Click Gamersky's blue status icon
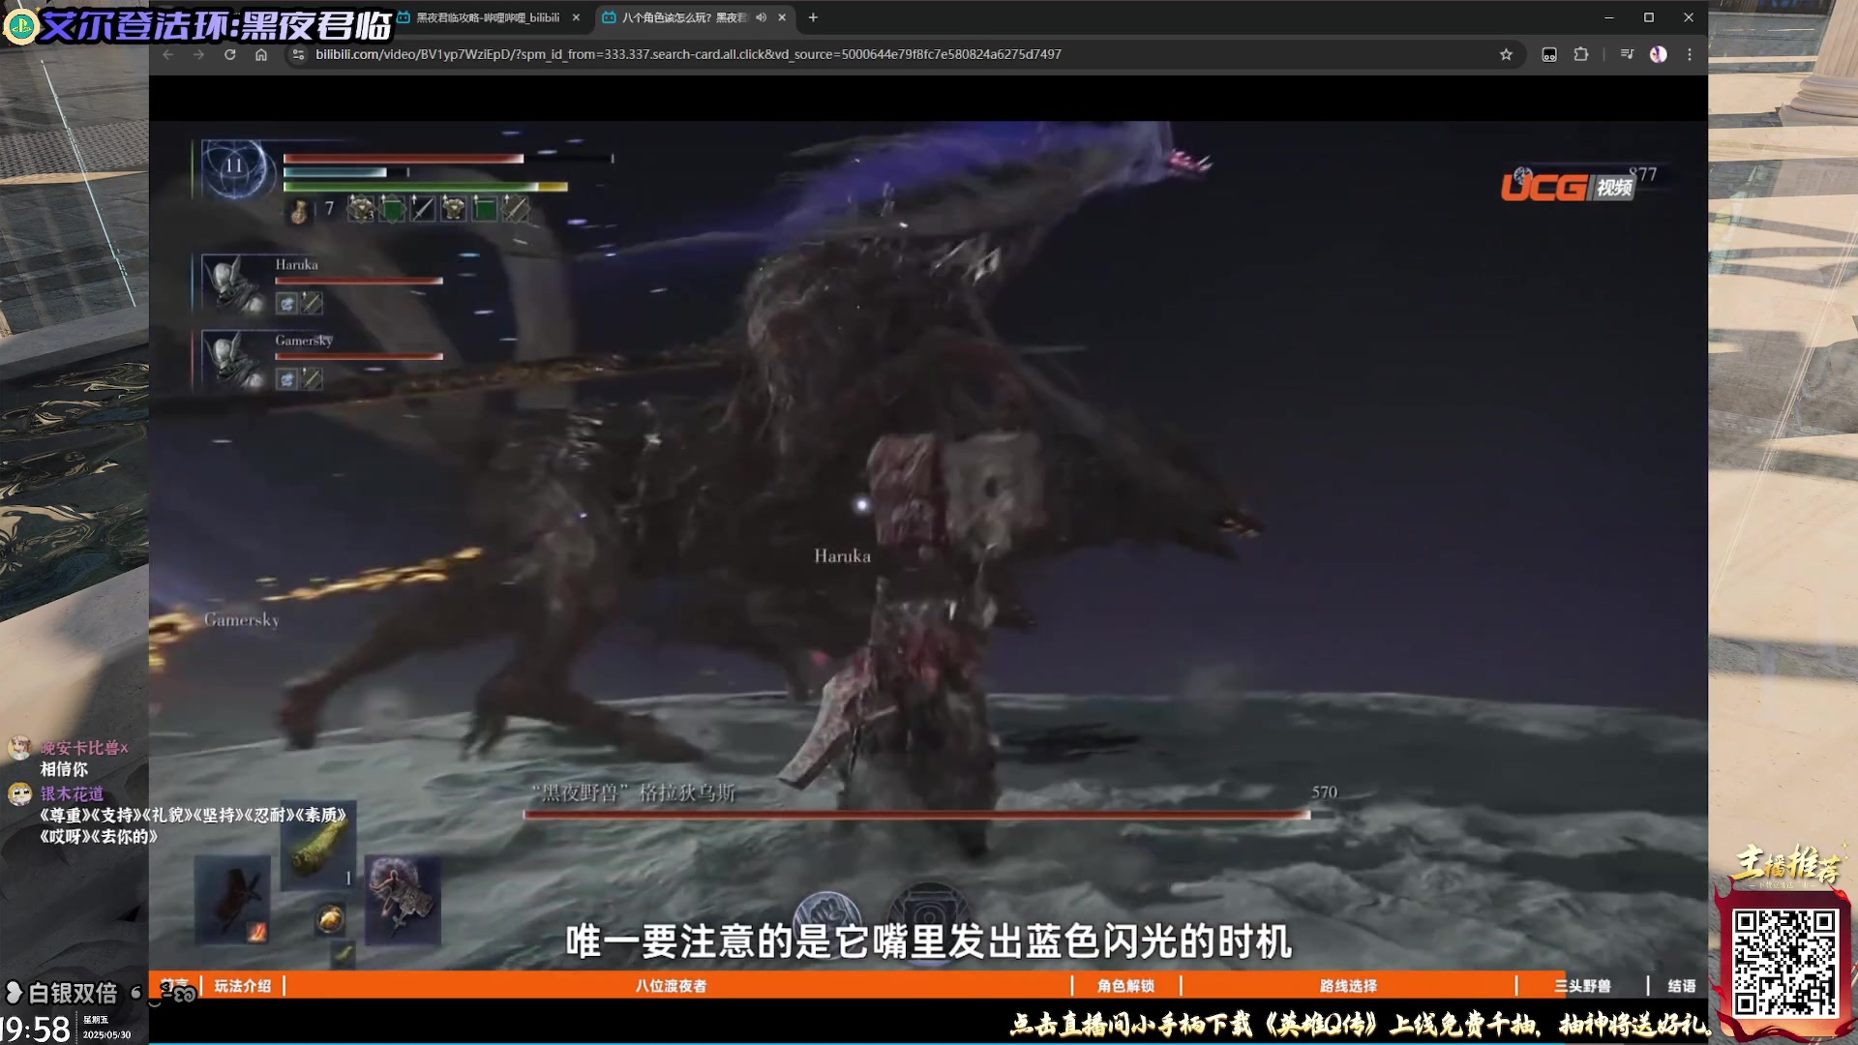The height and width of the screenshot is (1045, 1858). click(x=286, y=379)
